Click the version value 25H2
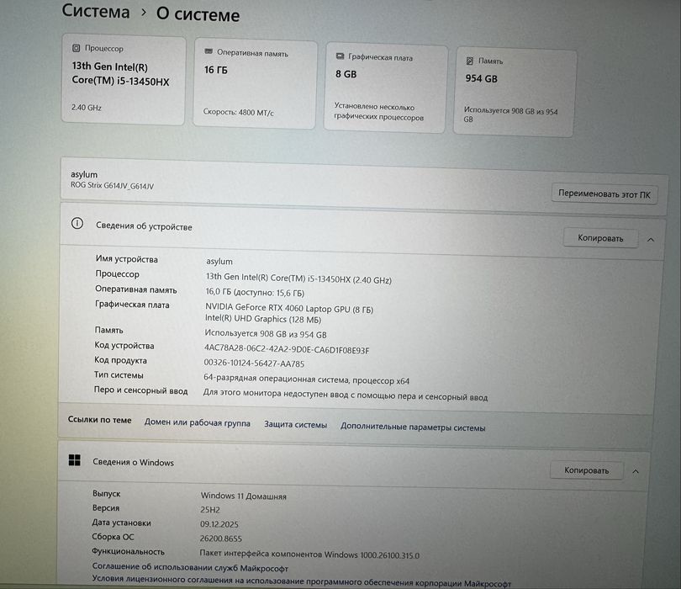The image size is (681, 589). 210,509
